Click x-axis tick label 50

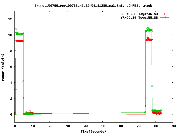[x=103, y=126]
